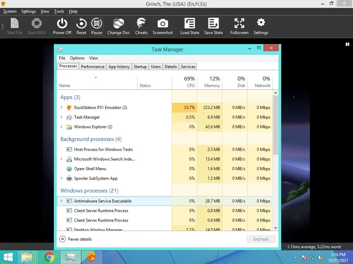
Task: Click the muted volume tray icon
Action: 321,257
